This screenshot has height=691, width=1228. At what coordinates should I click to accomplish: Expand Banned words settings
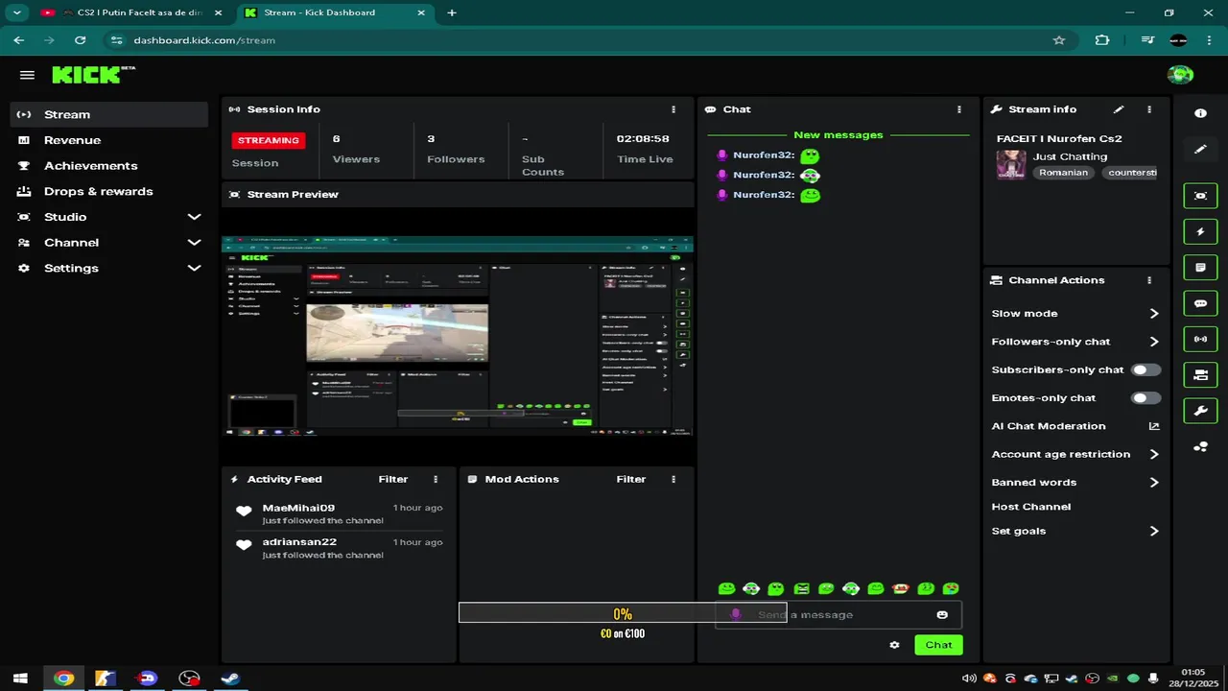pos(1075,483)
